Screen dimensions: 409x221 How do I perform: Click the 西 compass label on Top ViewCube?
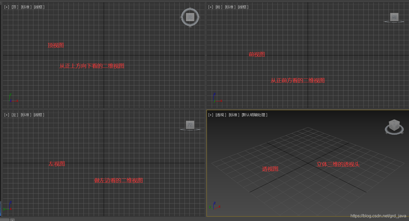pos(181,17)
